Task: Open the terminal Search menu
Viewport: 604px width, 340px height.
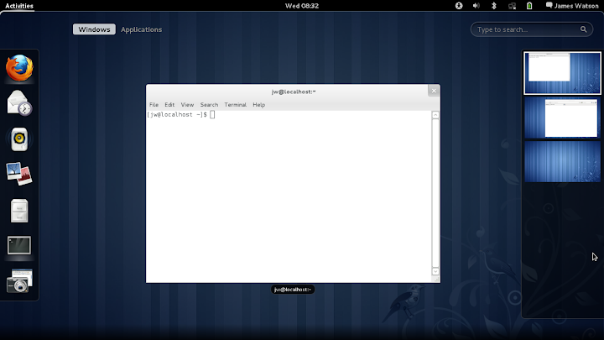Action: pyautogui.click(x=209, y=104)
